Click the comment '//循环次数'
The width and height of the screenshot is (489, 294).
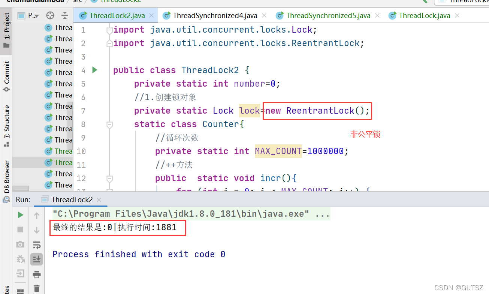tap(177, 138)
